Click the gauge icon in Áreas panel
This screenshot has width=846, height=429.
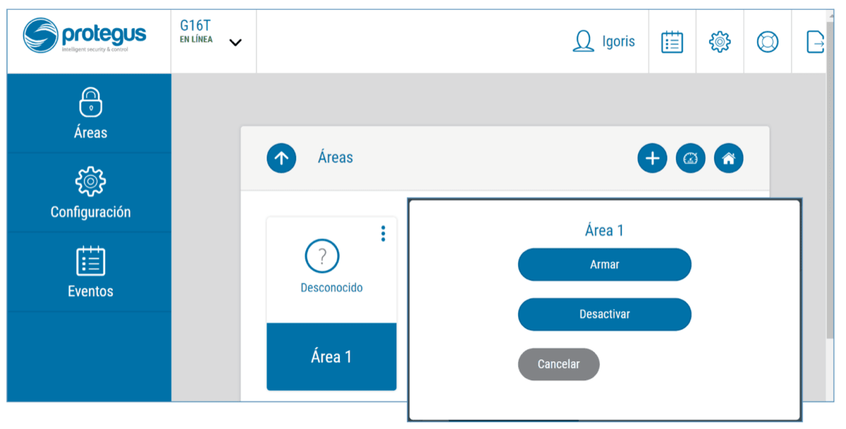point(690,158)
